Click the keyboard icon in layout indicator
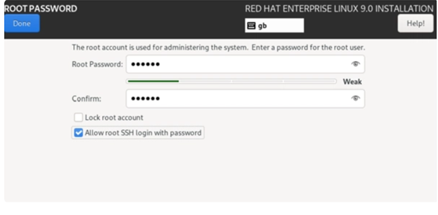This screenshot has width=438, height=215. point(252,26)
